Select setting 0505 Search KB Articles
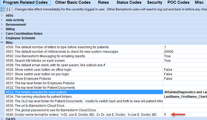This screenshot has width=207, height=120. click(x=84, y=60)
